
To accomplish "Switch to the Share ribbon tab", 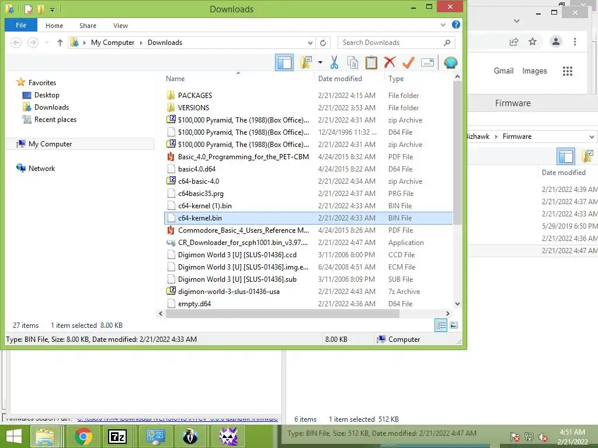I will pyautogui.click(x=88, y=26).
